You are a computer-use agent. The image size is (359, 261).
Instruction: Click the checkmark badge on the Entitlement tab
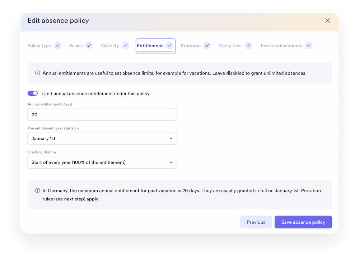169,46
